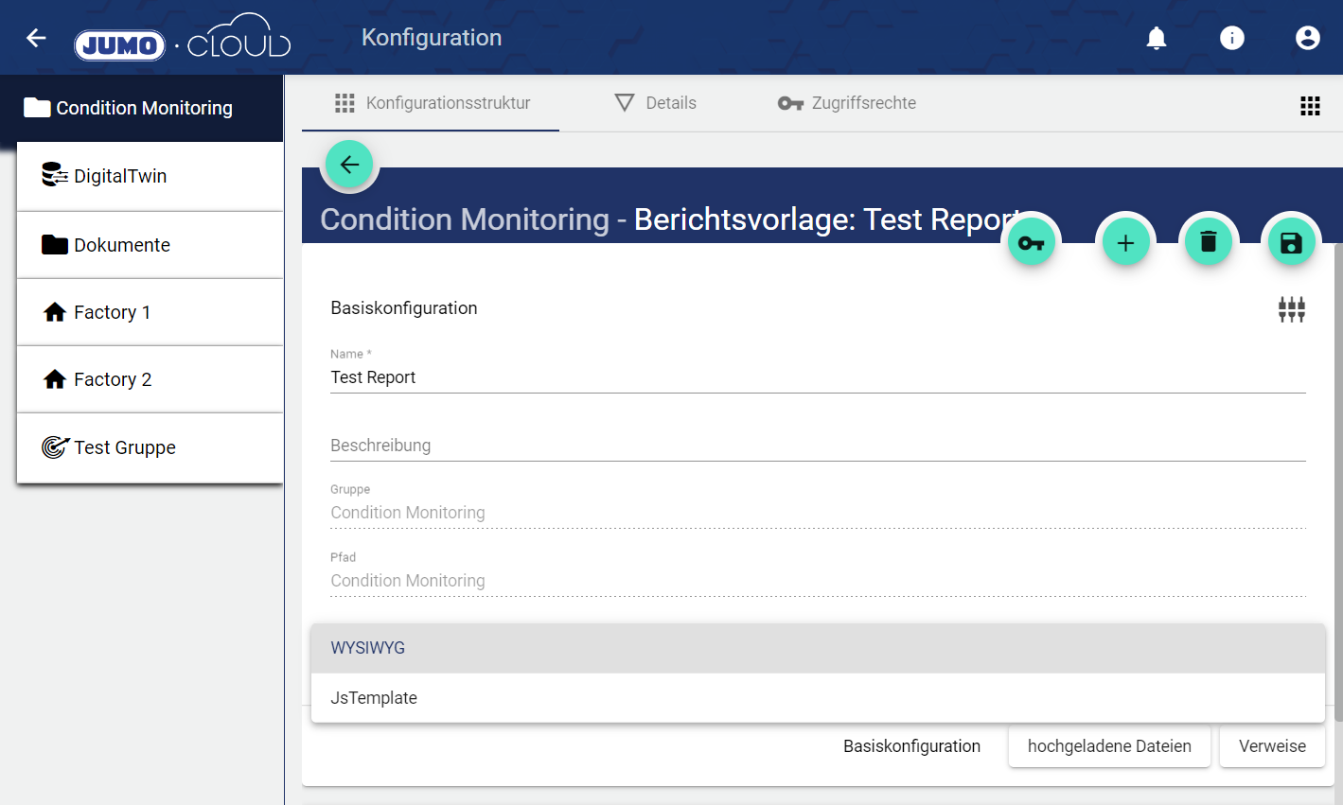Viewport: 1343px width, 805px height.
Task: Open the Zugriffsrechte tab
Action: click(846, 103)
